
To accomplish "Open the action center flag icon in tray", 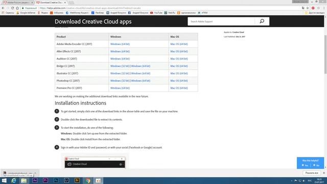I will pyautogui.click(x=296, y=180).
